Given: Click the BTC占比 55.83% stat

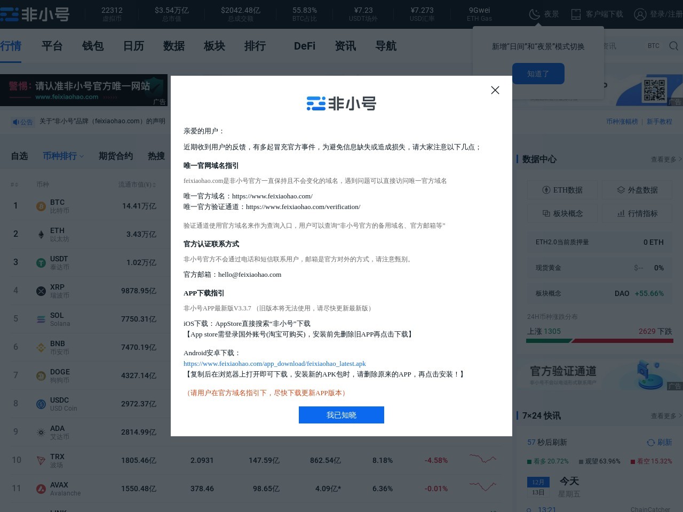Looking at the screenshot, I should [305, 14].
